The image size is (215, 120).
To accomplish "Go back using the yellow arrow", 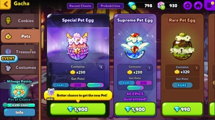I will pos(5,4).
